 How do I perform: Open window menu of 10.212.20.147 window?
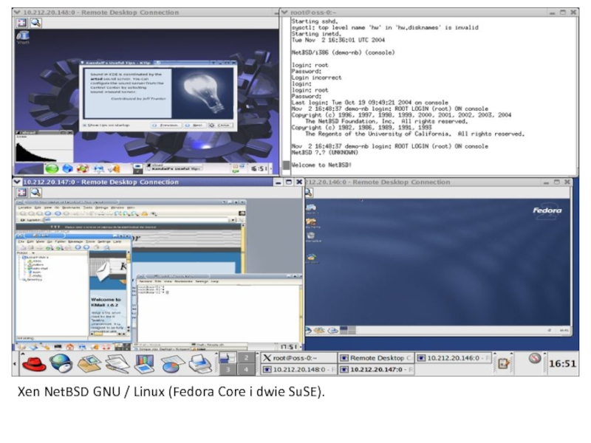tap(17, 182)
